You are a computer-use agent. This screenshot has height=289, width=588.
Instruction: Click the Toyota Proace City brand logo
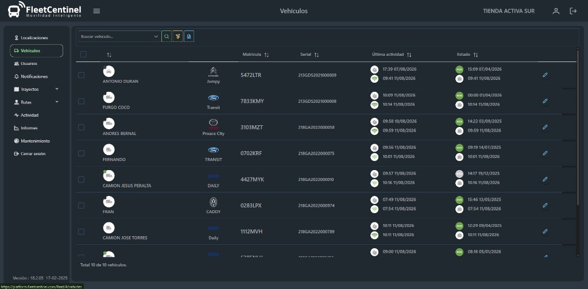(214, 124)
